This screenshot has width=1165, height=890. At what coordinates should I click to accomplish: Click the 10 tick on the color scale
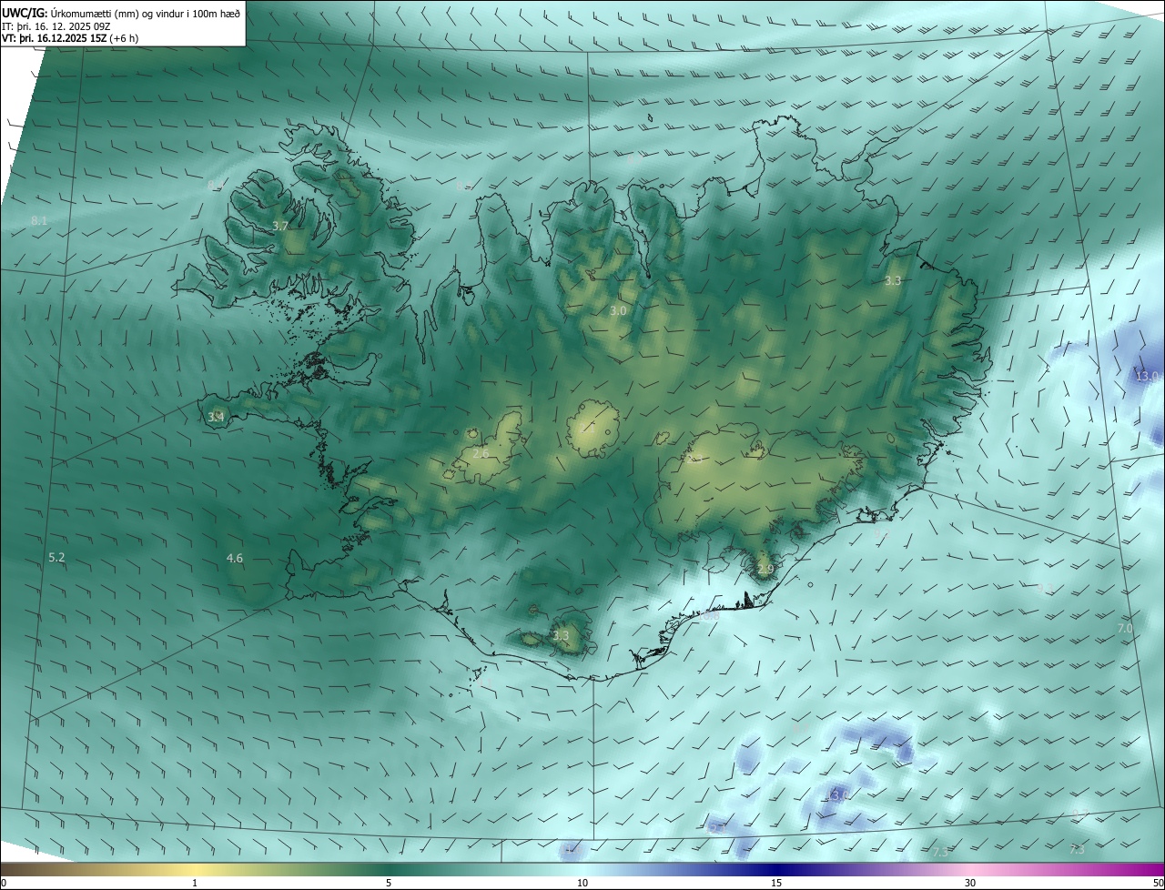click(x=582, y=884)
